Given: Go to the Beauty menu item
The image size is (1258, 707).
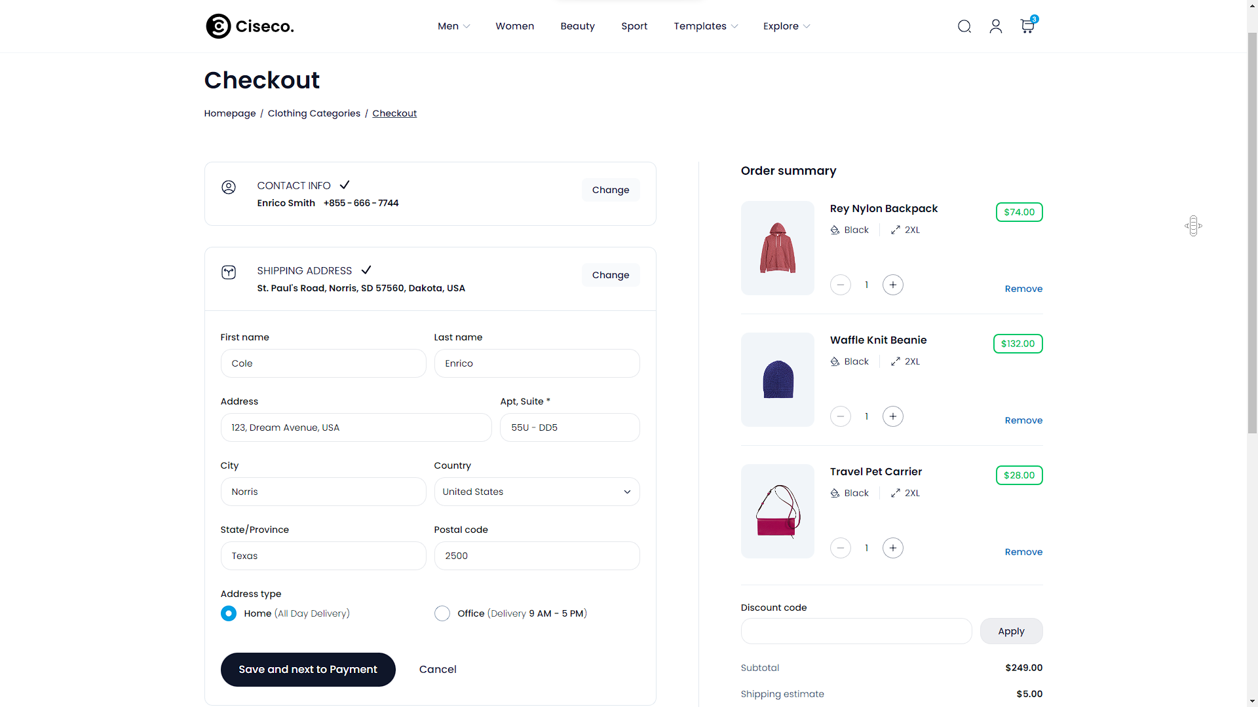Looking at the screenshot, I should [x=577, y=26].
